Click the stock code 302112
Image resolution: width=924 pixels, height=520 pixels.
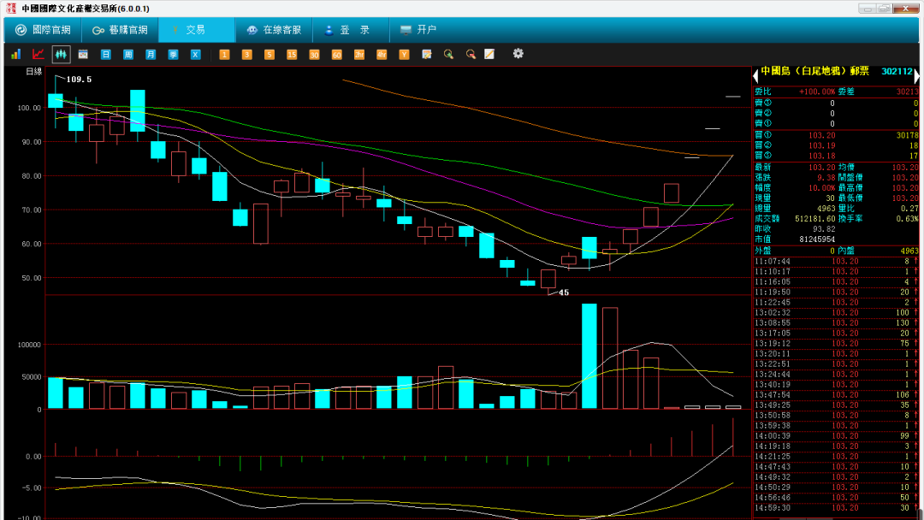pyautogui.click(x=897, y=71)
